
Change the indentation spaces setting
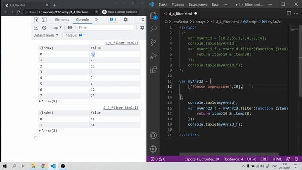click(x=233, y=159)
